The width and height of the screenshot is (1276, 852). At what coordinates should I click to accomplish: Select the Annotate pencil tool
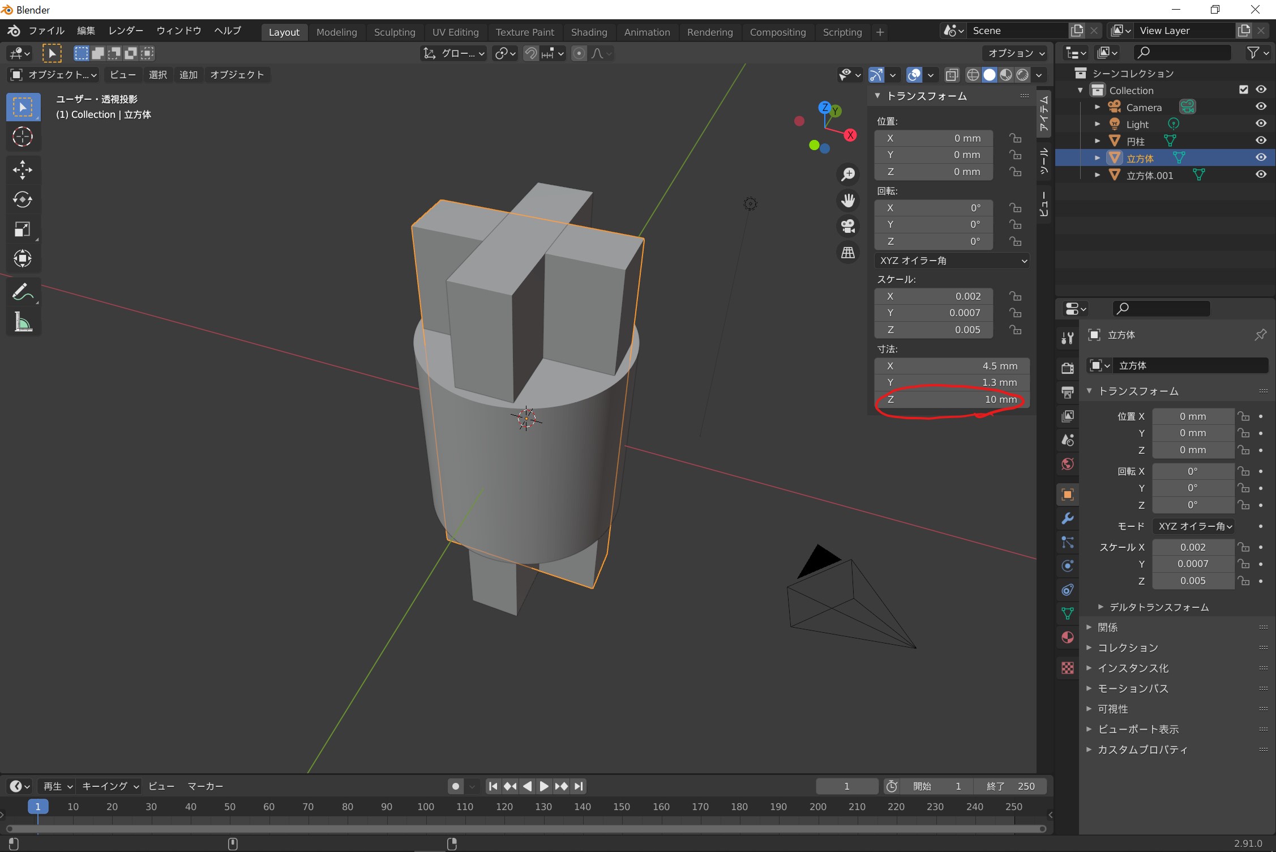[23, 292]
